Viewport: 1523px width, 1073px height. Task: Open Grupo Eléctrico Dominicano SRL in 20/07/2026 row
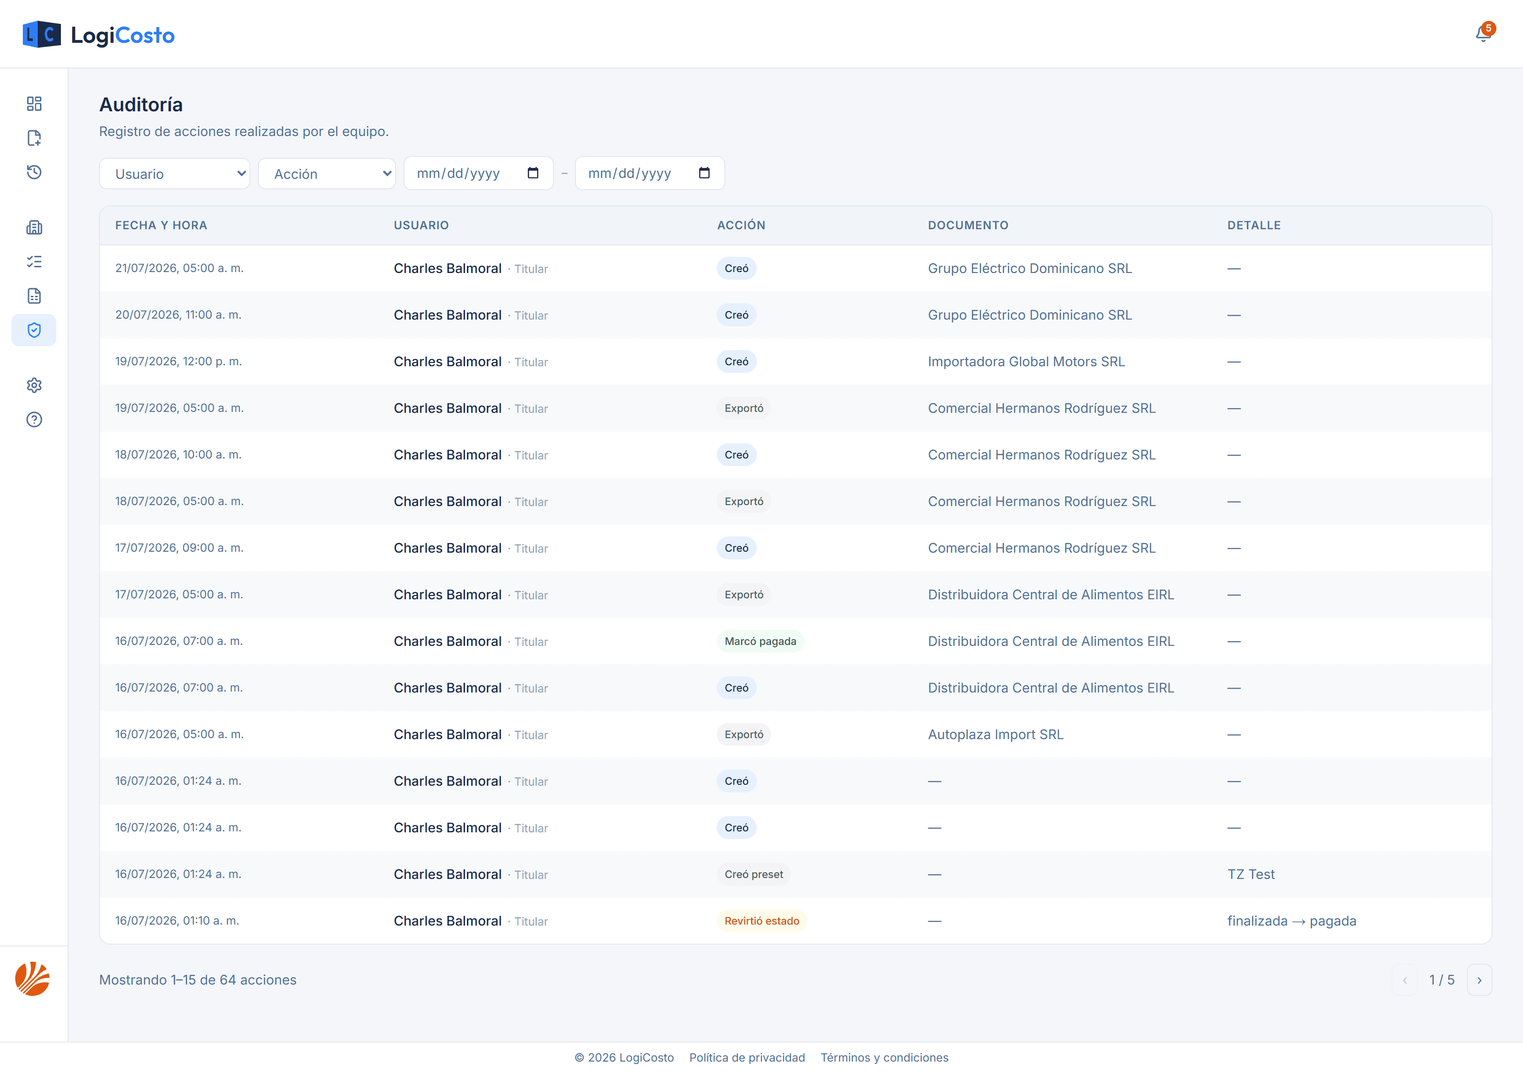(x=1029, y=315)
